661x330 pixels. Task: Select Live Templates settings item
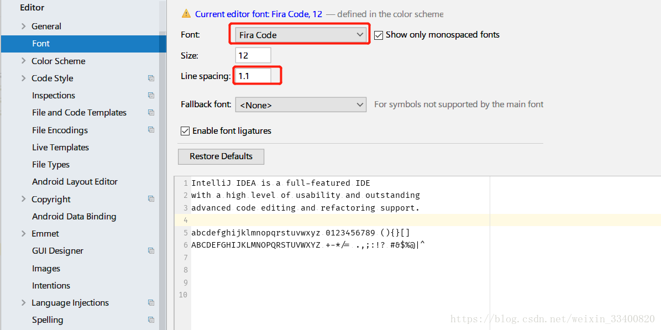click(60, 148)
